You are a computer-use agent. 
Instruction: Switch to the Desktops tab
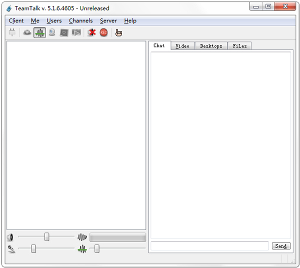[211, 46]
